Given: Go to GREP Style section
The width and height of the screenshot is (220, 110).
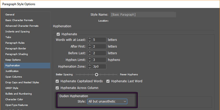Looking at the screenshot, I should tap(12, 88).
